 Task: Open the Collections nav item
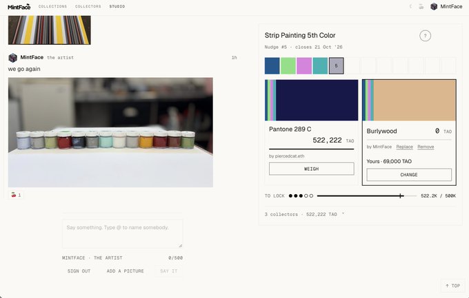(x=52, y=6)
